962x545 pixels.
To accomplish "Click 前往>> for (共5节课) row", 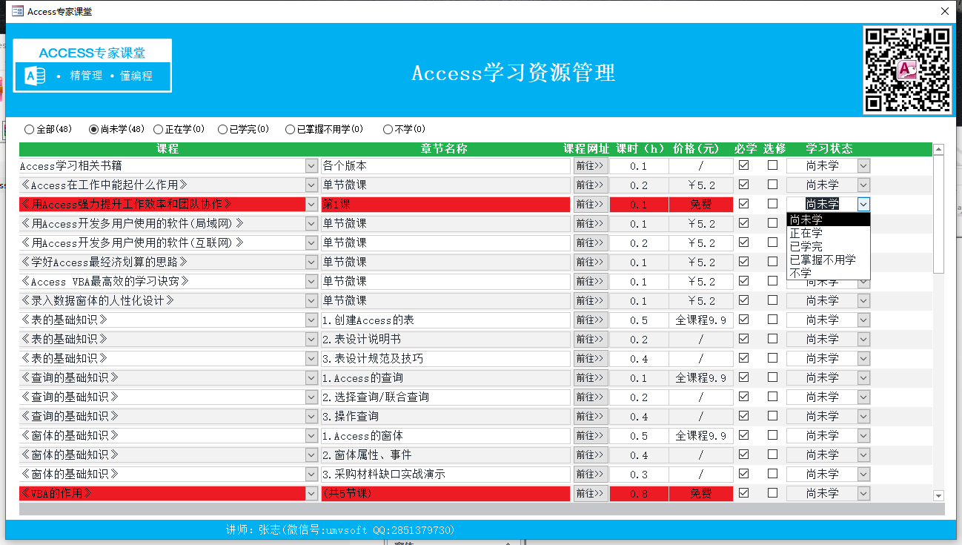I will (591, 494).
